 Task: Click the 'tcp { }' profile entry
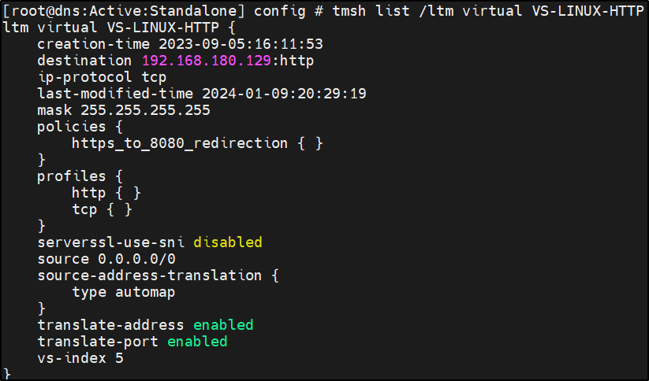102,209
